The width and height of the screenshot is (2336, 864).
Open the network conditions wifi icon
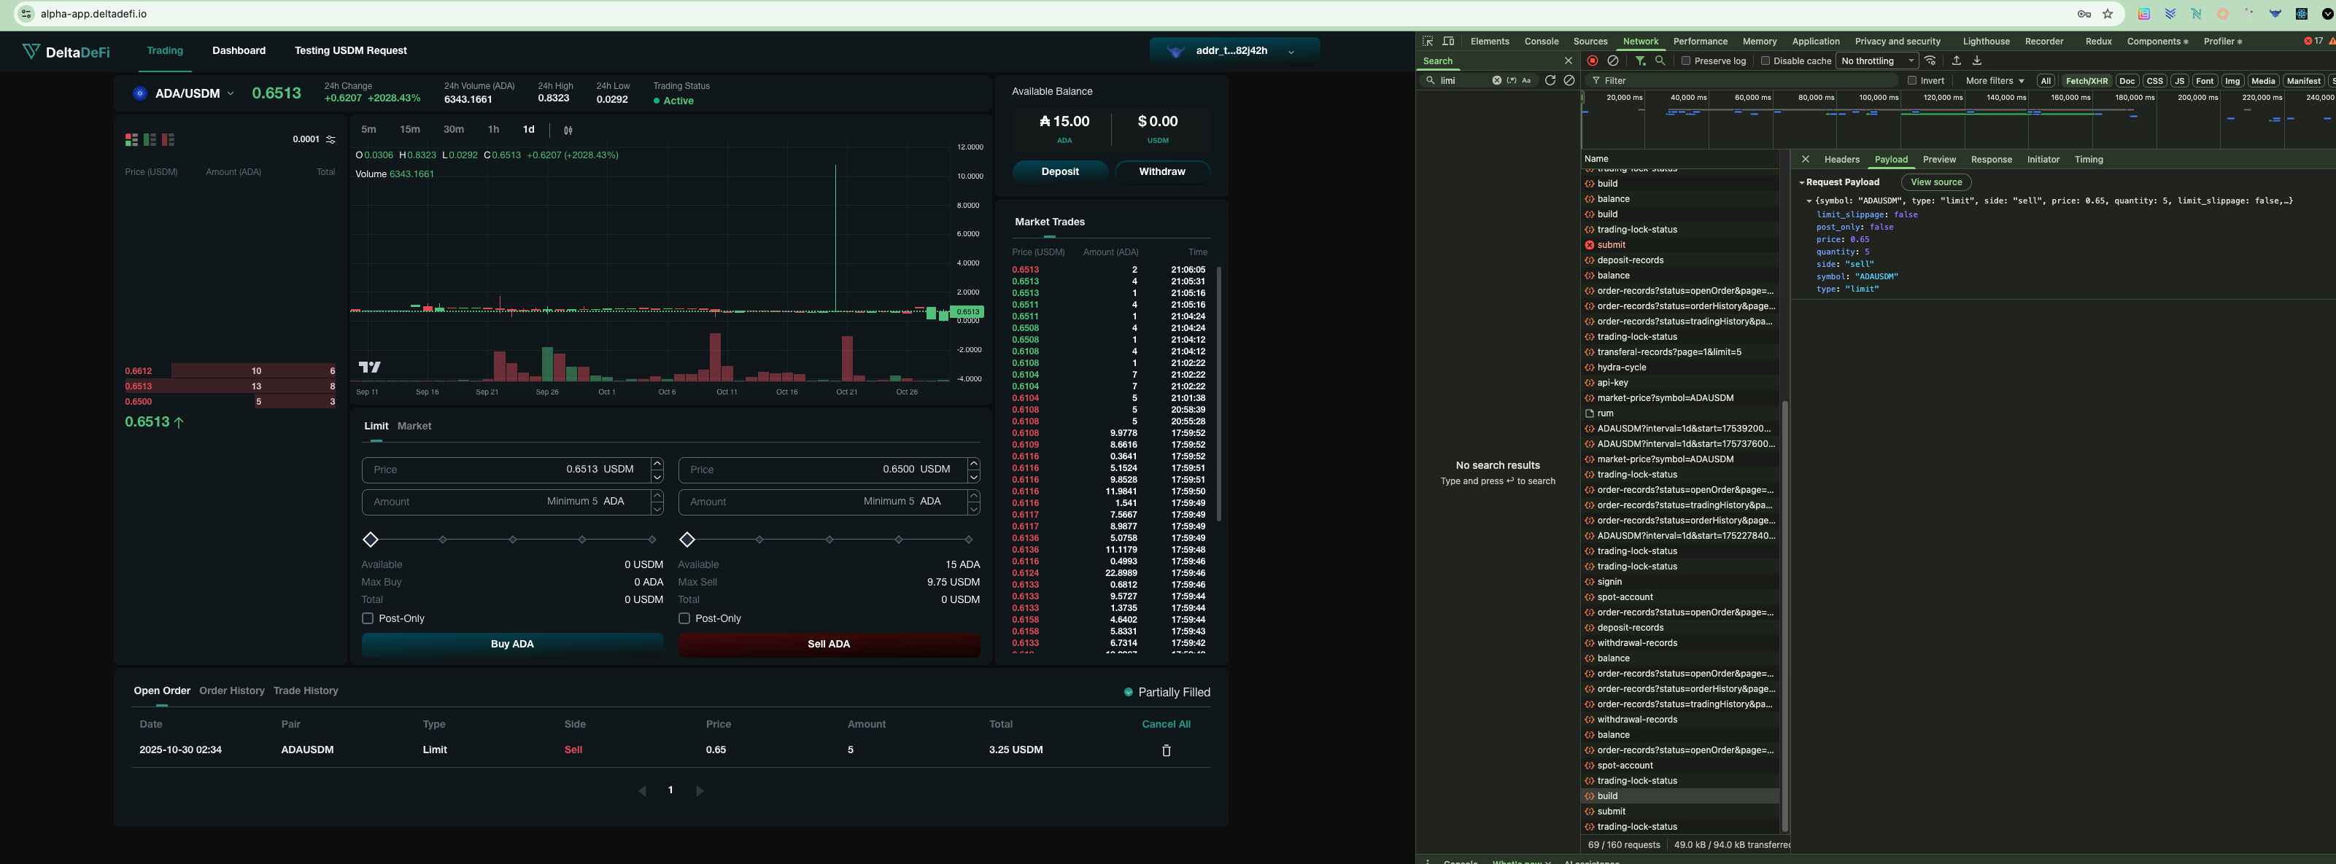click(1930, 61)
